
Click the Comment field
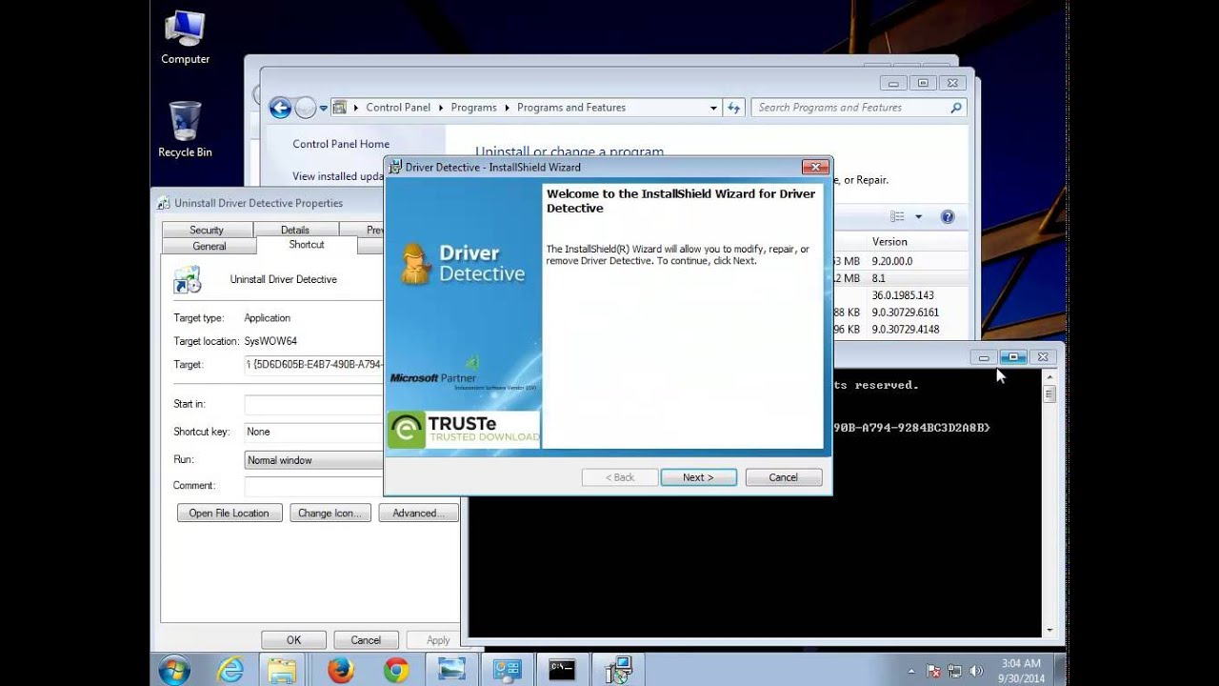coord(314,486)
